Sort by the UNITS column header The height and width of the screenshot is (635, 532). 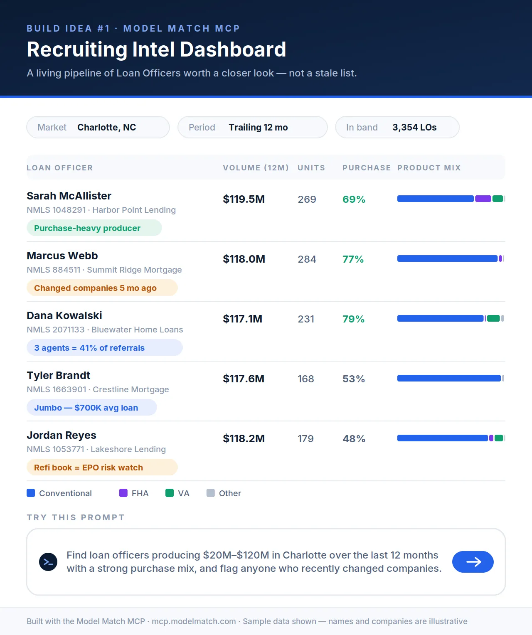click(x=311, y=167)
